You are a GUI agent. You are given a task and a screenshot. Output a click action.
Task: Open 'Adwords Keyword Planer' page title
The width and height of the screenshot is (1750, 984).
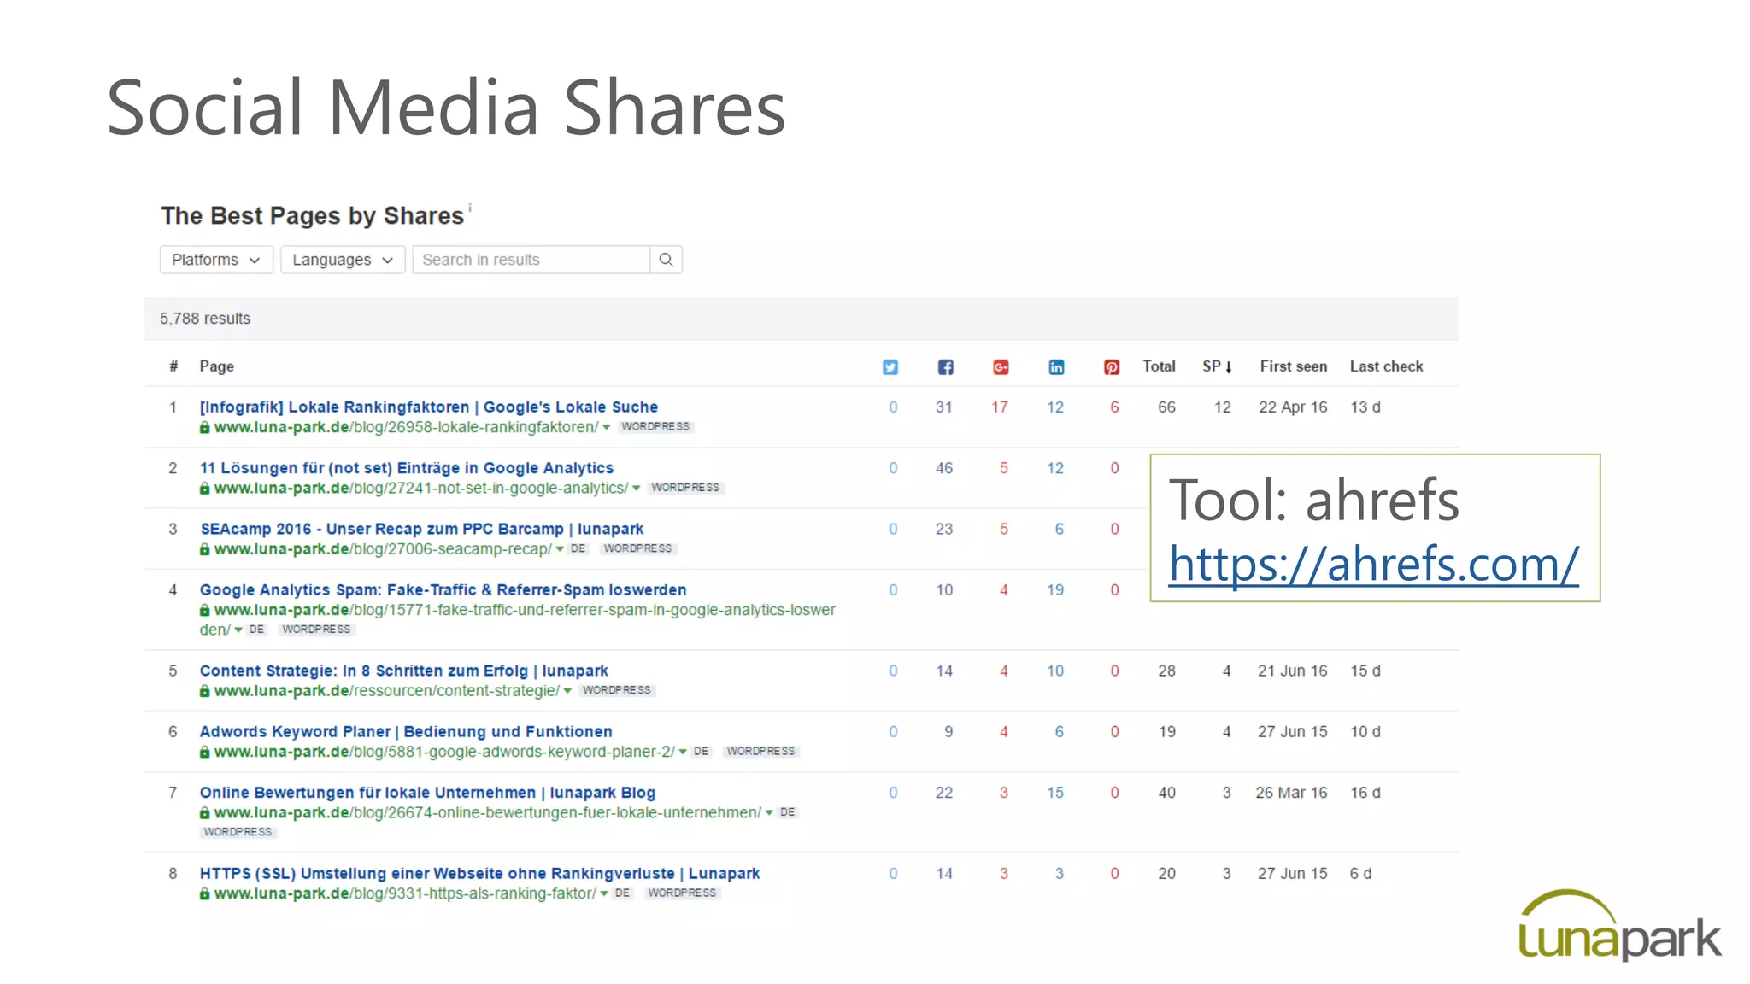pyautogui.click(x=406, y=732)
